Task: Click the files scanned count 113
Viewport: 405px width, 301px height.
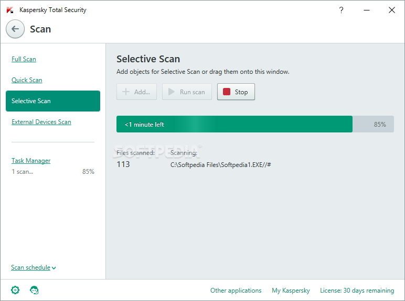Action: click(123, 164)
